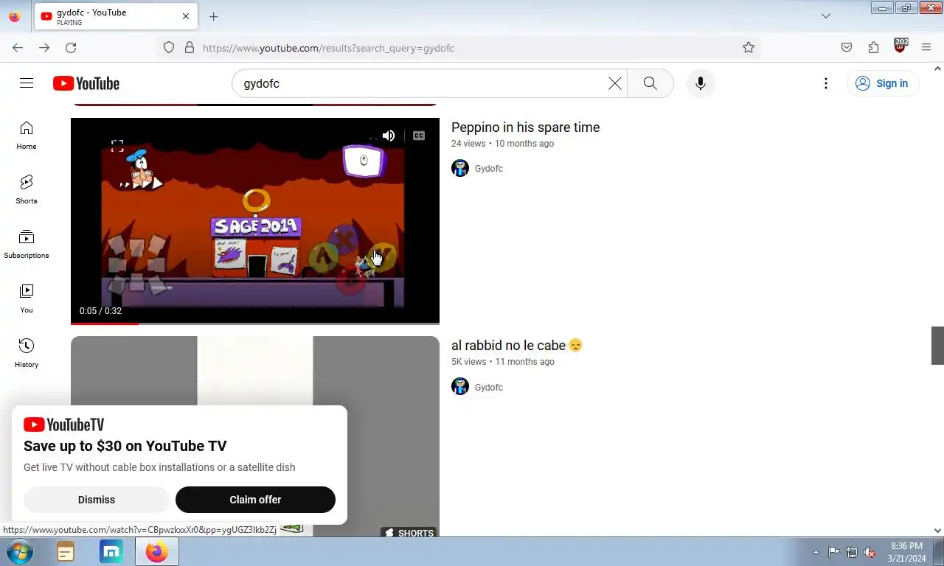
Task: Toggle closed captions on the preview
Action: click(419, 136)
